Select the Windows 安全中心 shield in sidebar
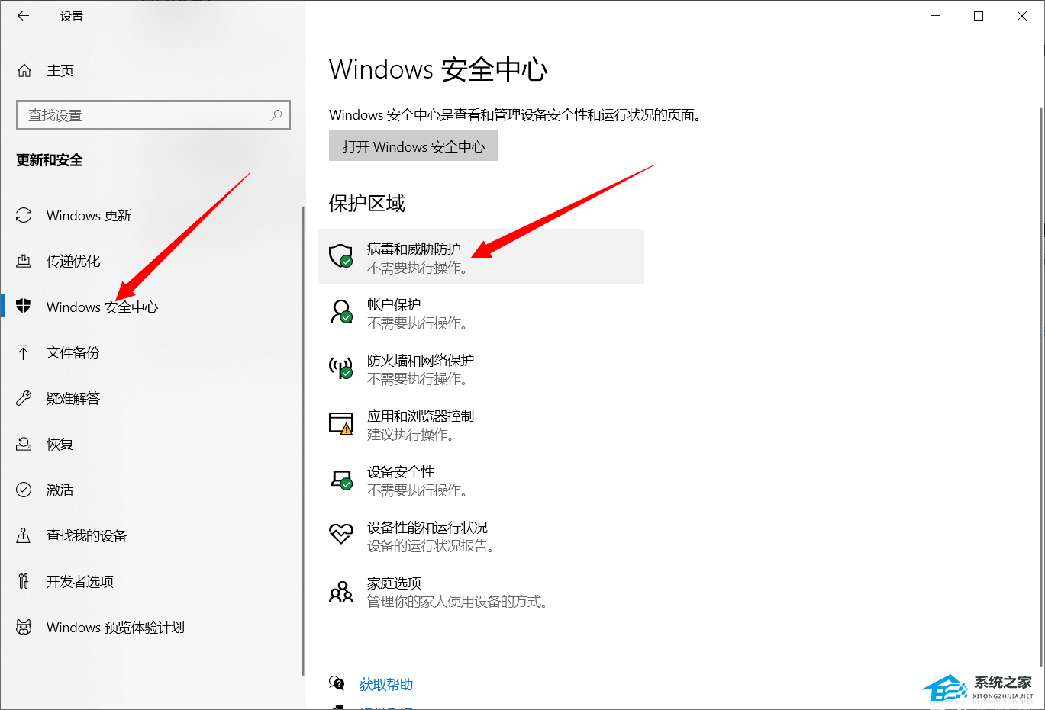Image resolution: width=1045 pixels, height=710 pixels. point(24,307)
